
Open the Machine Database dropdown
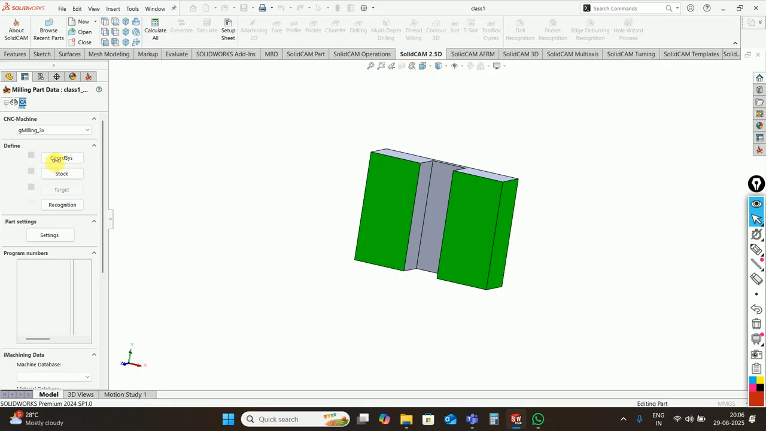coord(54,377)
